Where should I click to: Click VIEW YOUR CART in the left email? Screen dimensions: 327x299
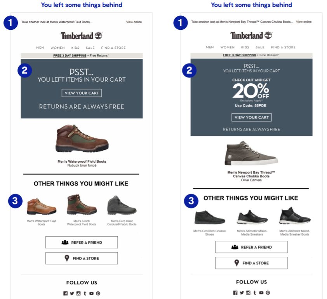pyautogui.click(x=82, y=93)
